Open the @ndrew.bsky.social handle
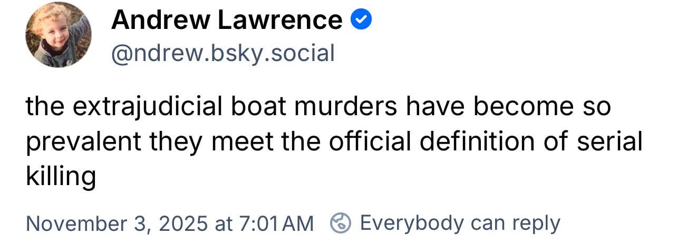The height and width of the screenshot is (244, 696). click(223, 53)
